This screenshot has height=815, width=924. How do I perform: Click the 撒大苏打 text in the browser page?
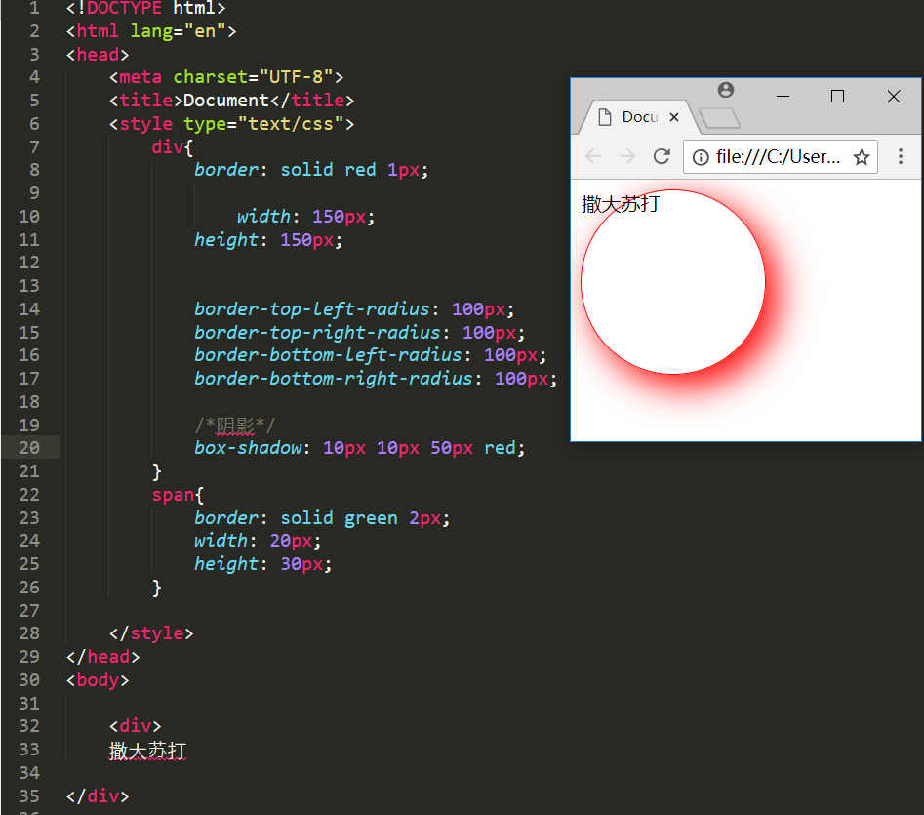pos(621,204)
